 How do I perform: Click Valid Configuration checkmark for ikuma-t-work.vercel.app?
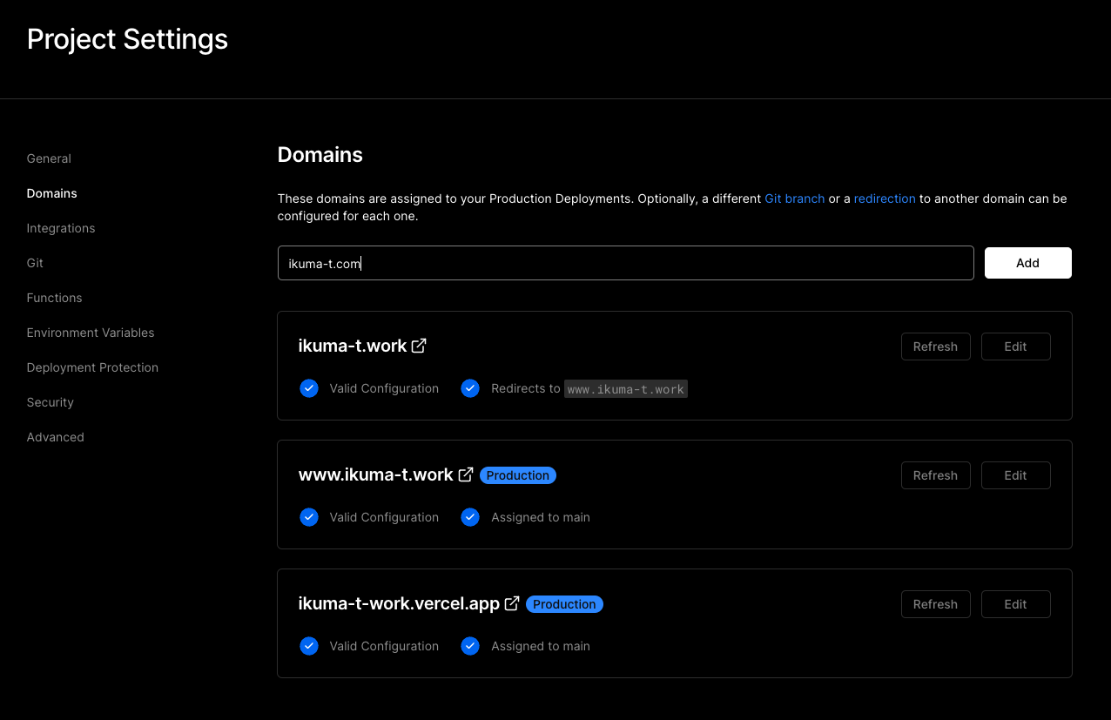[x=309, y=646]
